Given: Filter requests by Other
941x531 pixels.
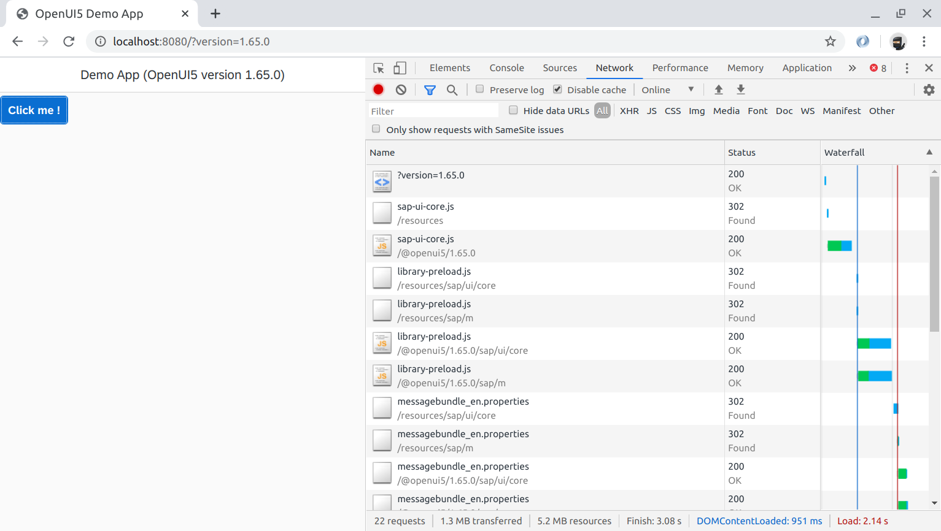Looking at the screenshot, I should coord(881,111).
